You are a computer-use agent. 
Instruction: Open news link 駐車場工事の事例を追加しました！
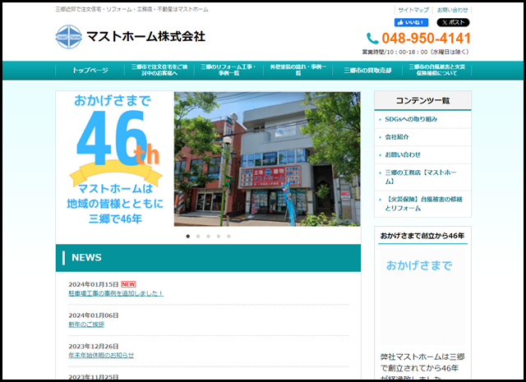(116, 293)
